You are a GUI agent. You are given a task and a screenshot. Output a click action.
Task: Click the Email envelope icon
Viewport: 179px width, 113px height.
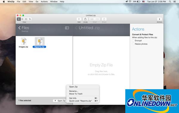(92, 19)
